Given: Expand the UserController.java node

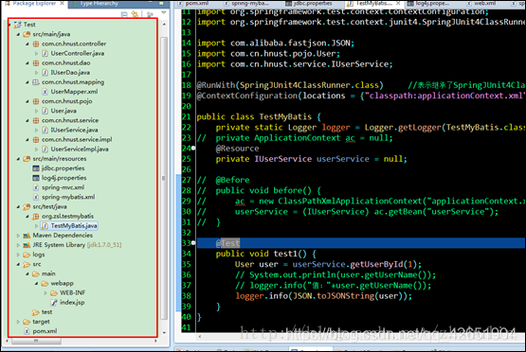Looking at the screenshot, I should point(37,54).
